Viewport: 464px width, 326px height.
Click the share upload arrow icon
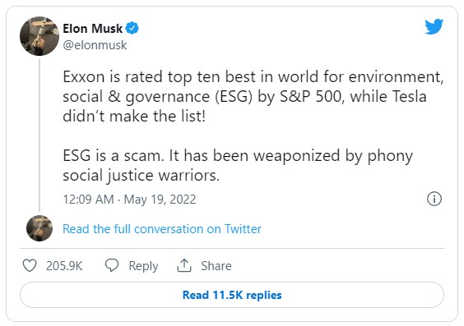pyautogui.click(x=184, y=265)
